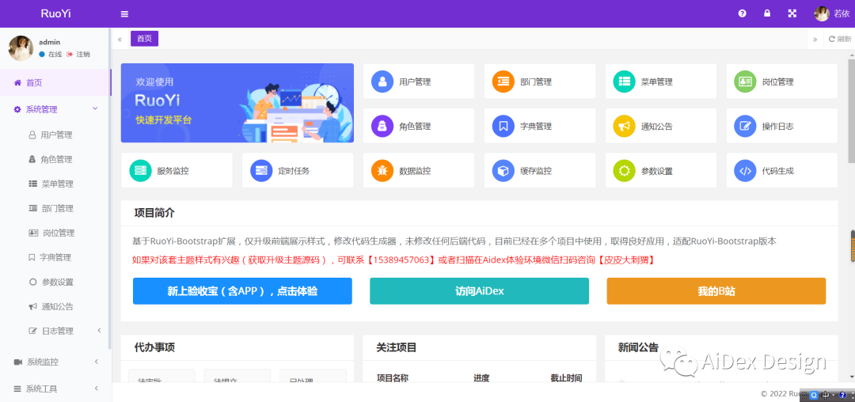
Task: Click the 在线 status indicator
Action: [x=50, y=55]
